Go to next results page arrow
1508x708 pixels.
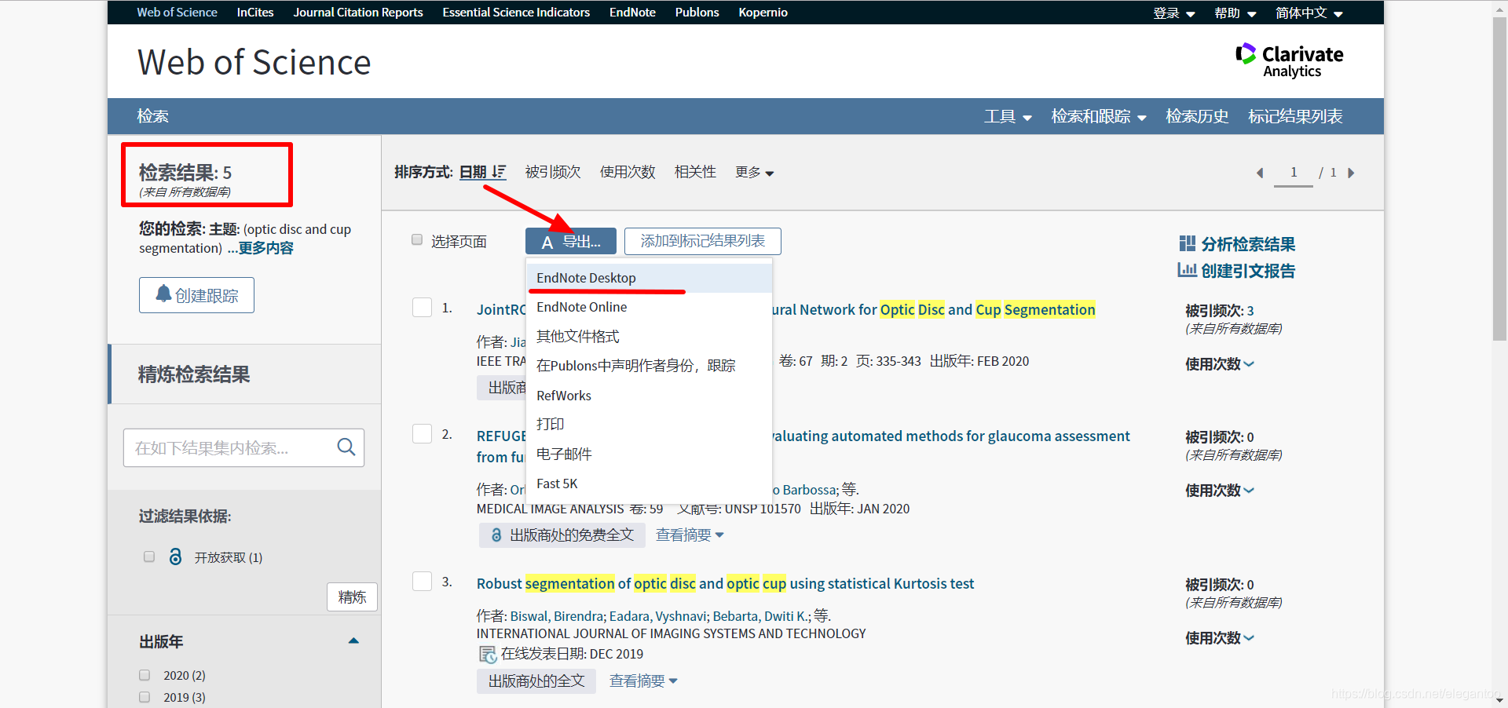[x=1351, y=173]
